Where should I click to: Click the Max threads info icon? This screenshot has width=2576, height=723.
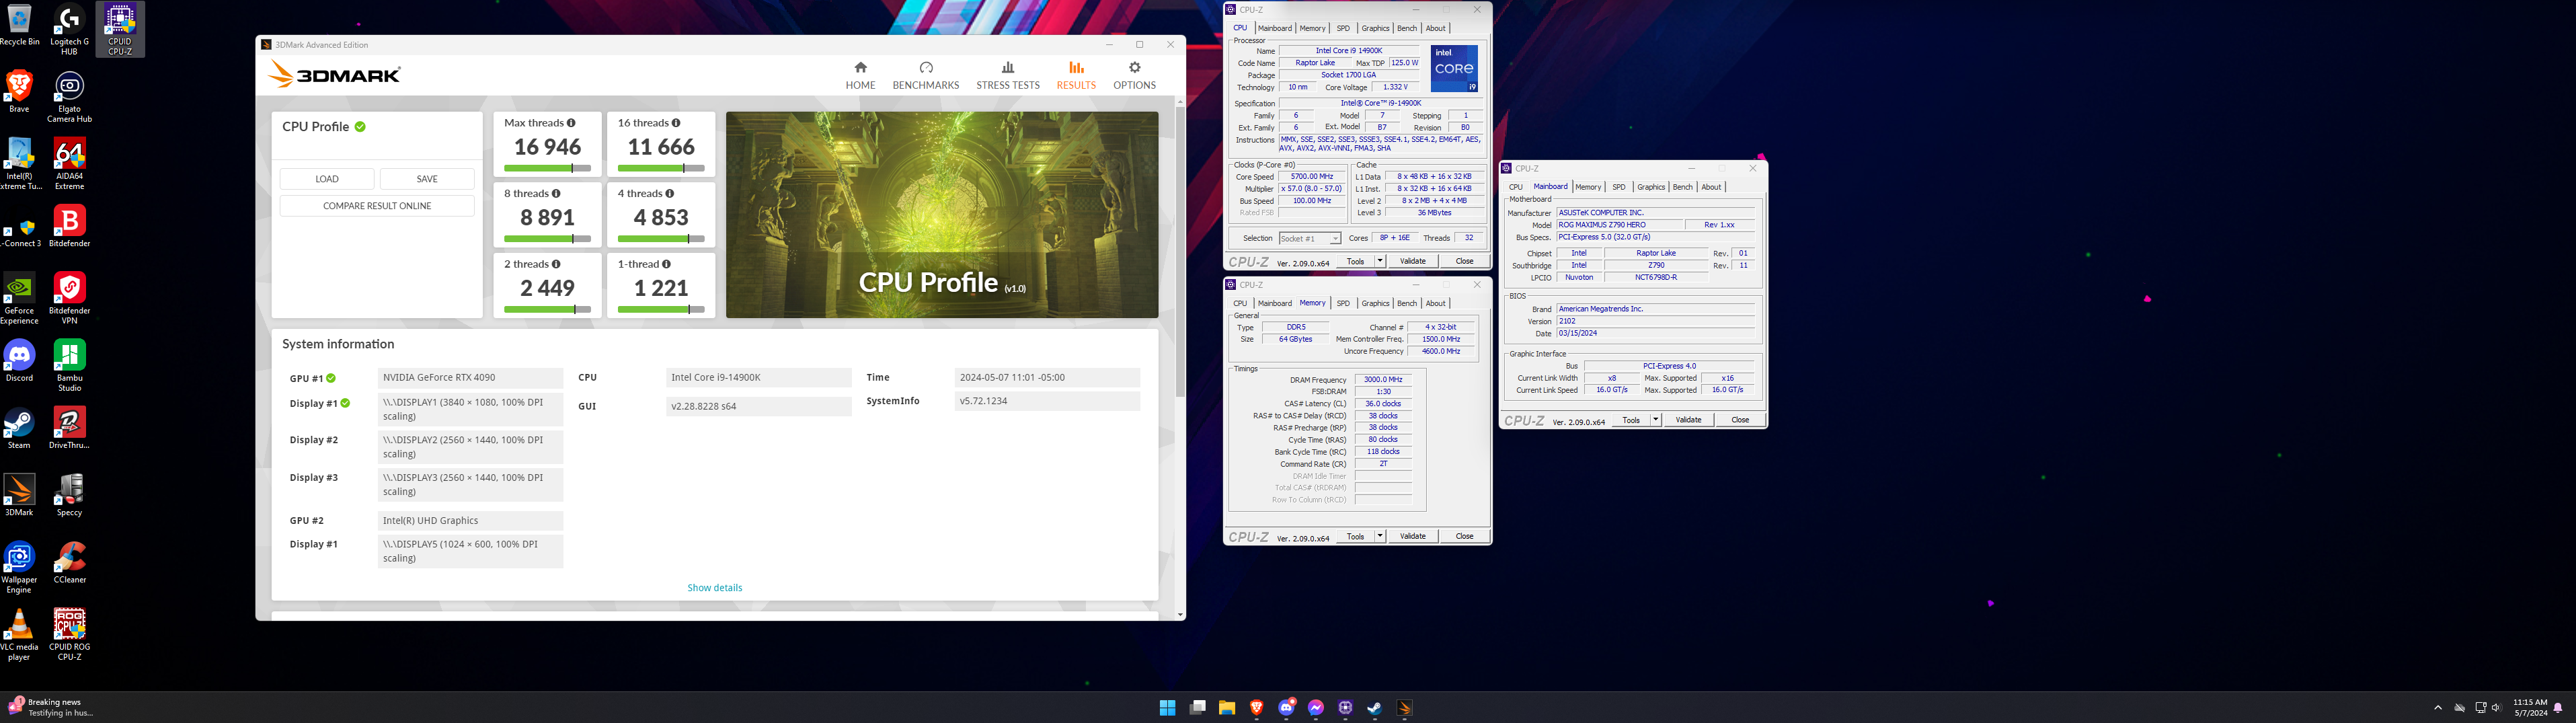point(571,123)
